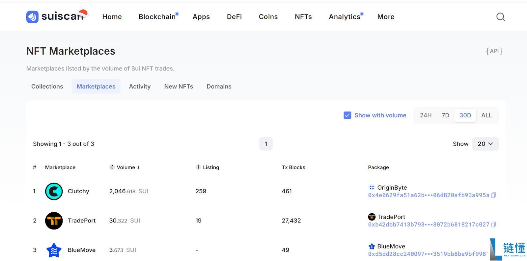
Task: Click the Package column header
Action: 378,167
